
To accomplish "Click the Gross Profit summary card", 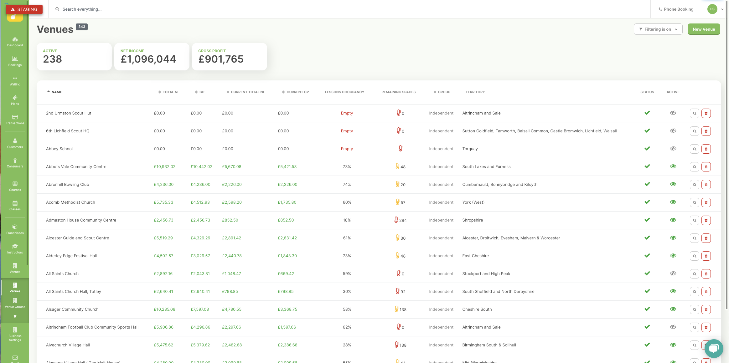I will point(230,57).
